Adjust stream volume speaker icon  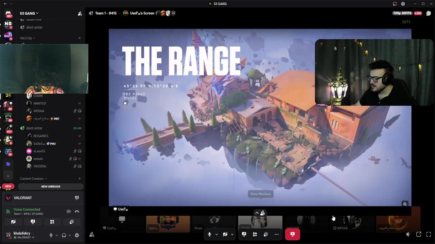coord(408,234)
